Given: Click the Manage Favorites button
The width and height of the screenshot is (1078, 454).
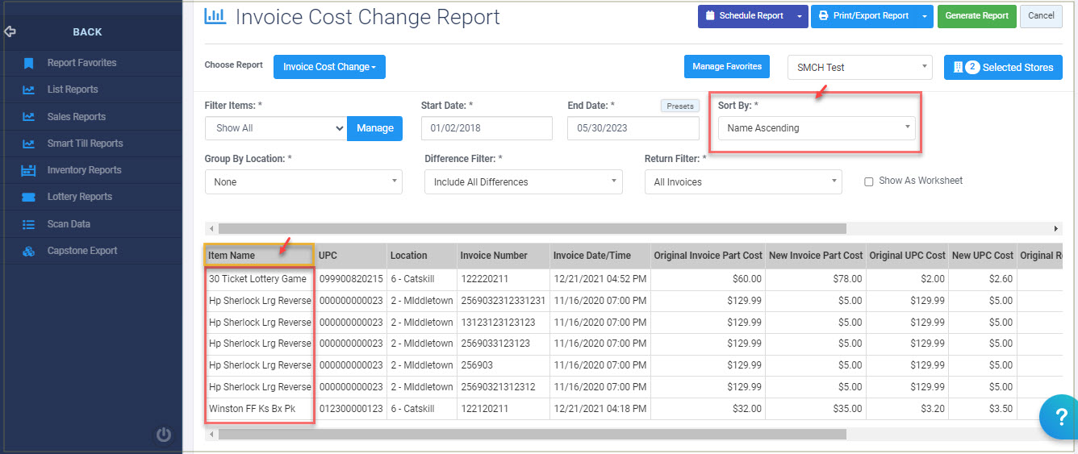Looking at the screenshot, I should pyautogui.click(x=726, y=67).
